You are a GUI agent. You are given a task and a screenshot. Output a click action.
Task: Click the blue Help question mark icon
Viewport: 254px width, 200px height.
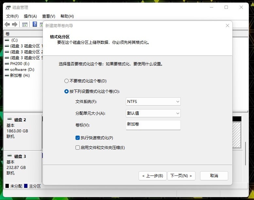[35, 24]
